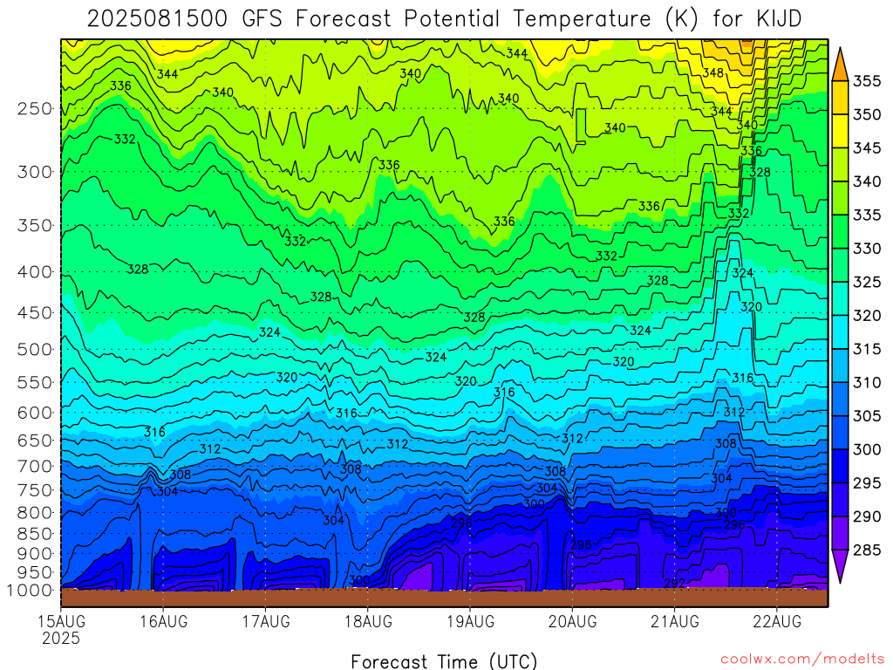893x670 pixels.
Task: Click the 600 pressure axis label
Action: pos(35,413)
